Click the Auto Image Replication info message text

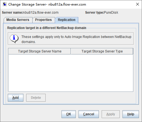click(x=76, y=39)
